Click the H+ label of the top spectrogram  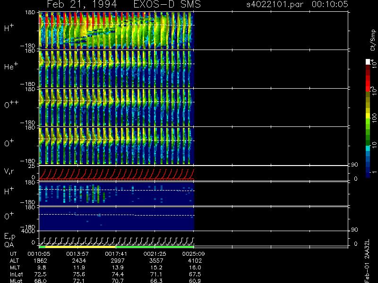coord(9,28)
